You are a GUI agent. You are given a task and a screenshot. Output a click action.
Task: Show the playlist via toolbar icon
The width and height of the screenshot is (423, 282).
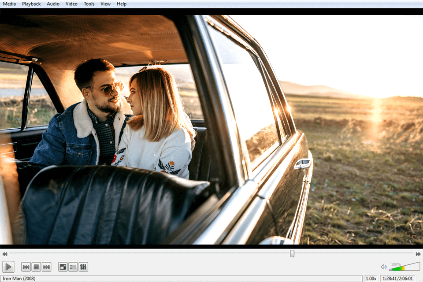[73, 267]
